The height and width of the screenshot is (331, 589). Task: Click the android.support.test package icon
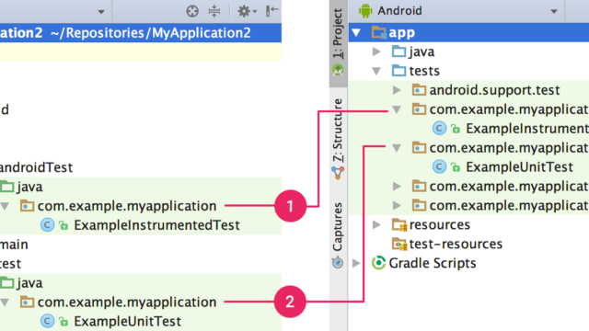419,90
